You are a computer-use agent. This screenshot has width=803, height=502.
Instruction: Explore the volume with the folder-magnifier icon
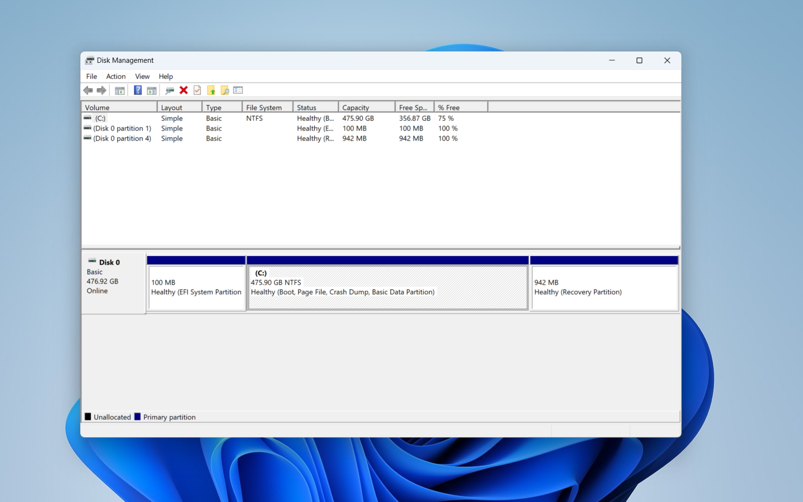(225, 90)
